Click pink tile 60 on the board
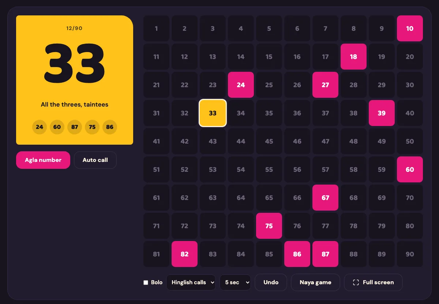439x304 pixels. click(410, 170)
